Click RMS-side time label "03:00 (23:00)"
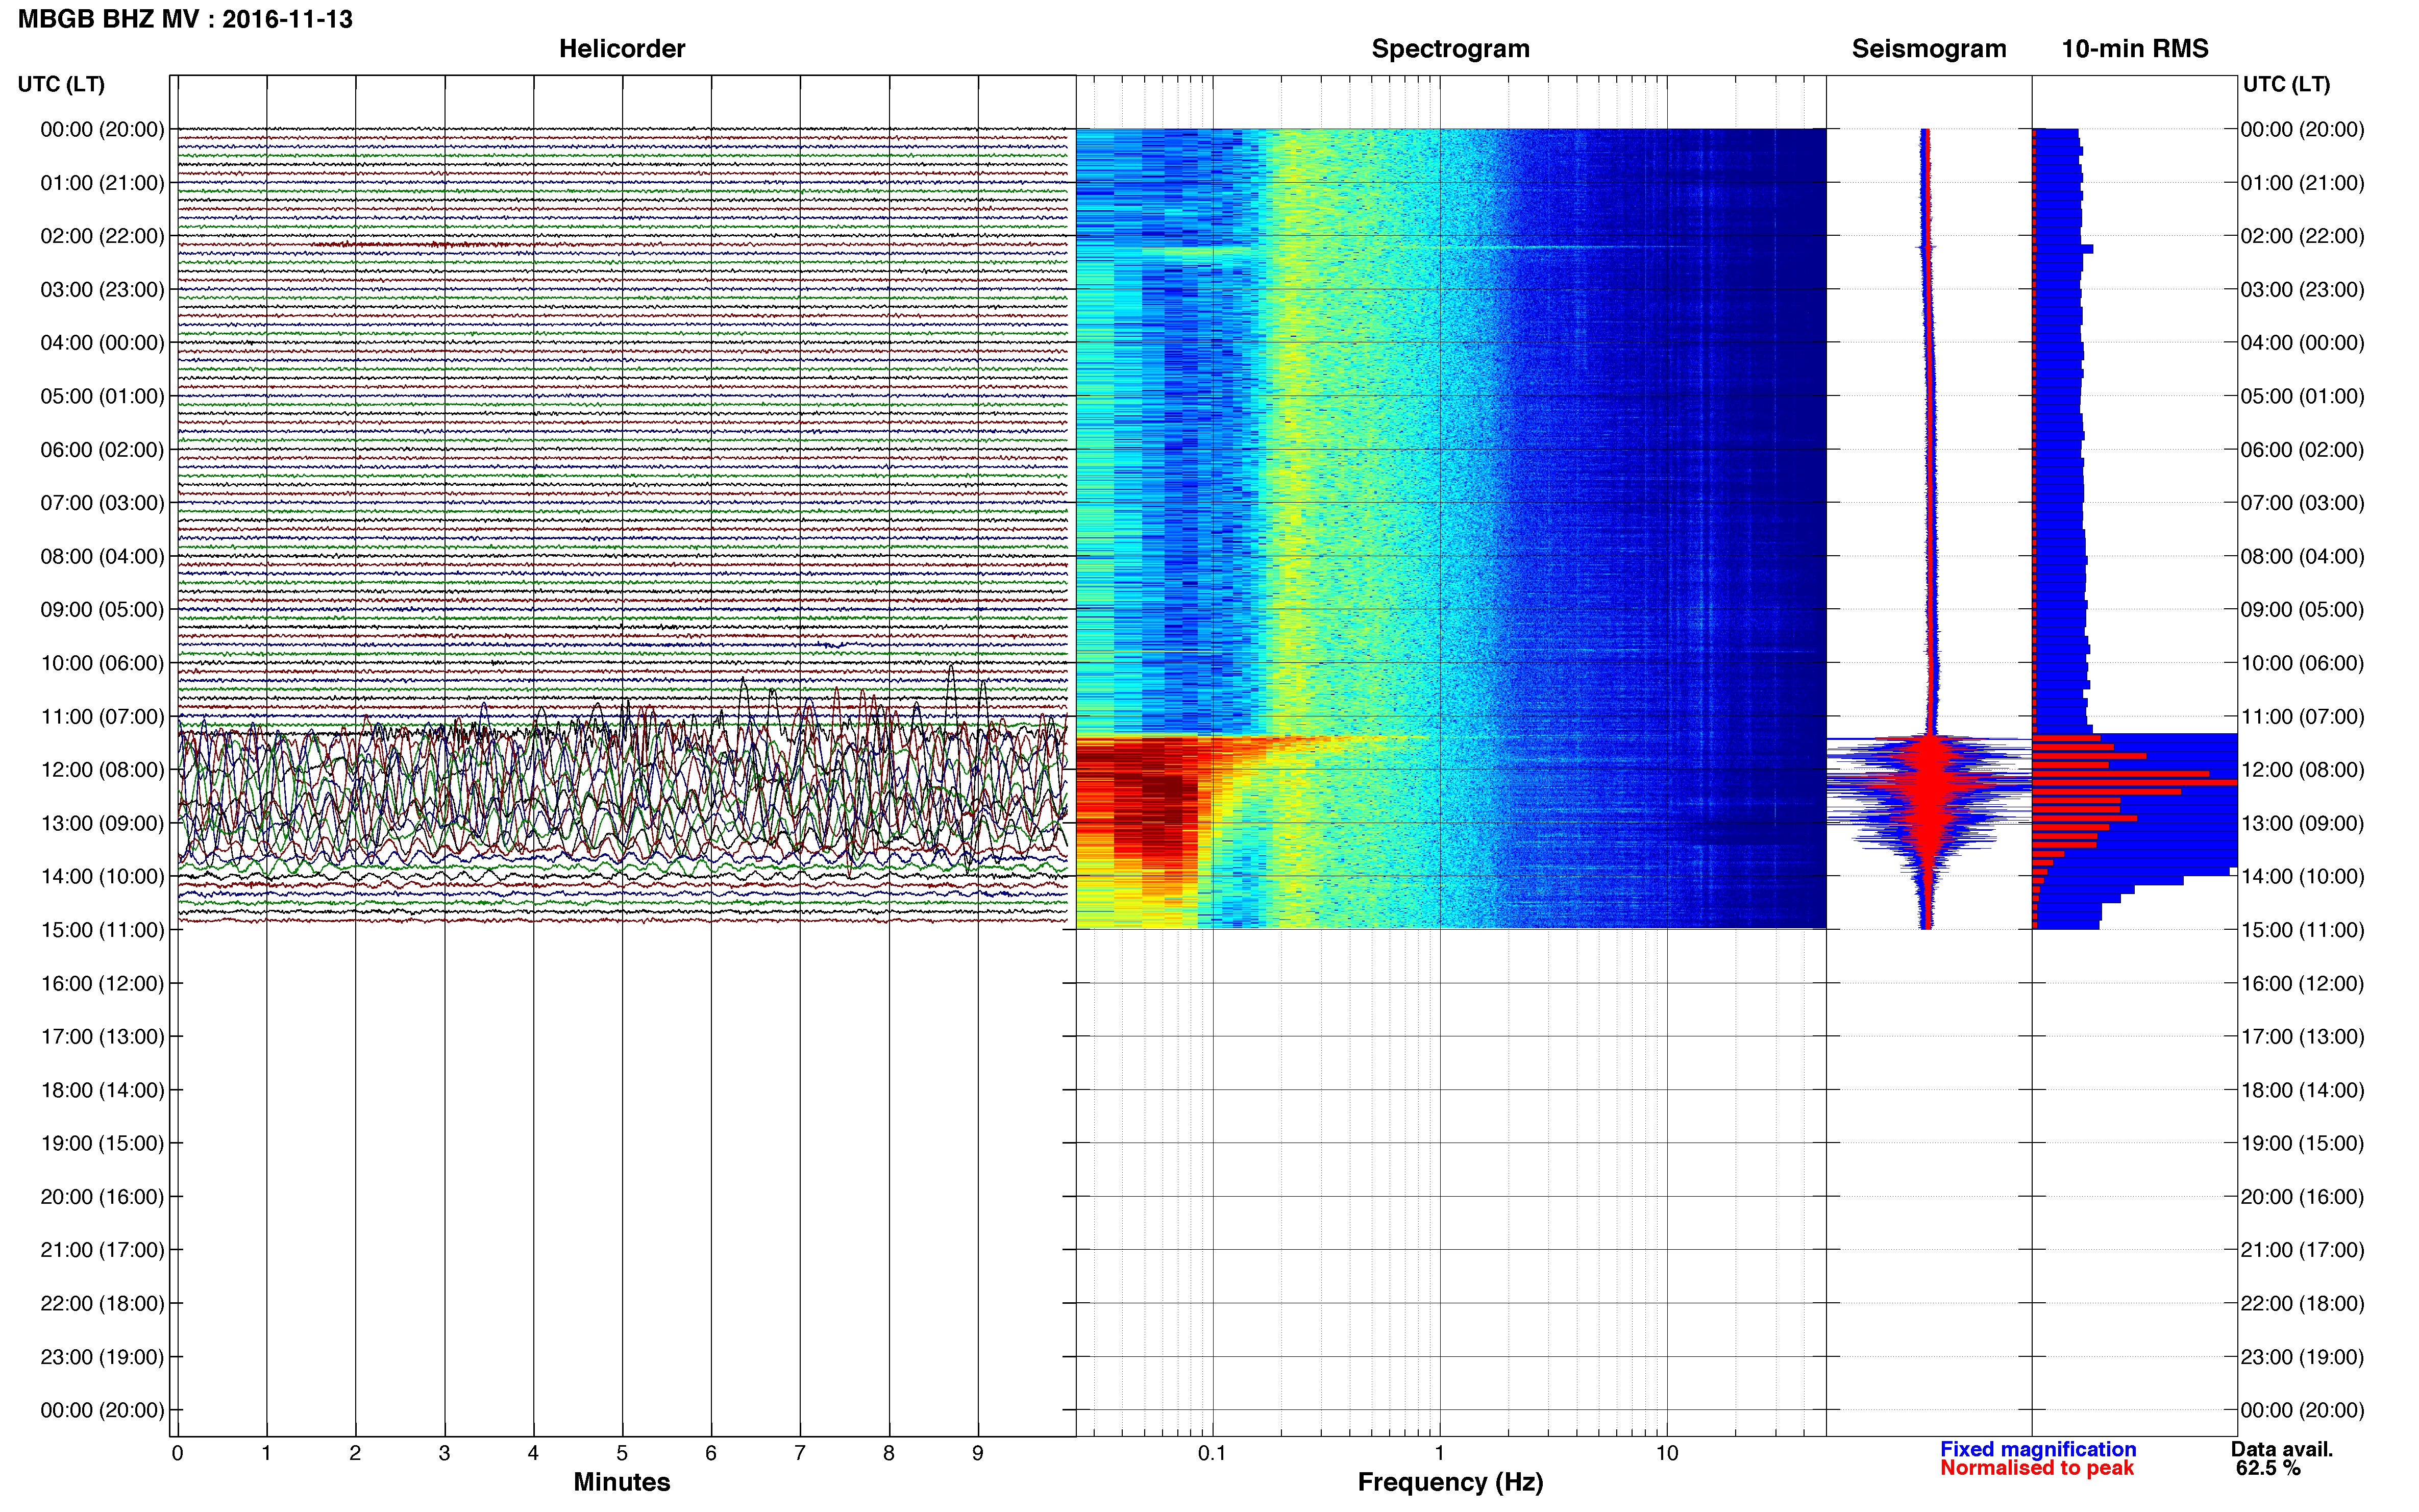This screenshot has width=2419, height=1512. [2302, 290]
